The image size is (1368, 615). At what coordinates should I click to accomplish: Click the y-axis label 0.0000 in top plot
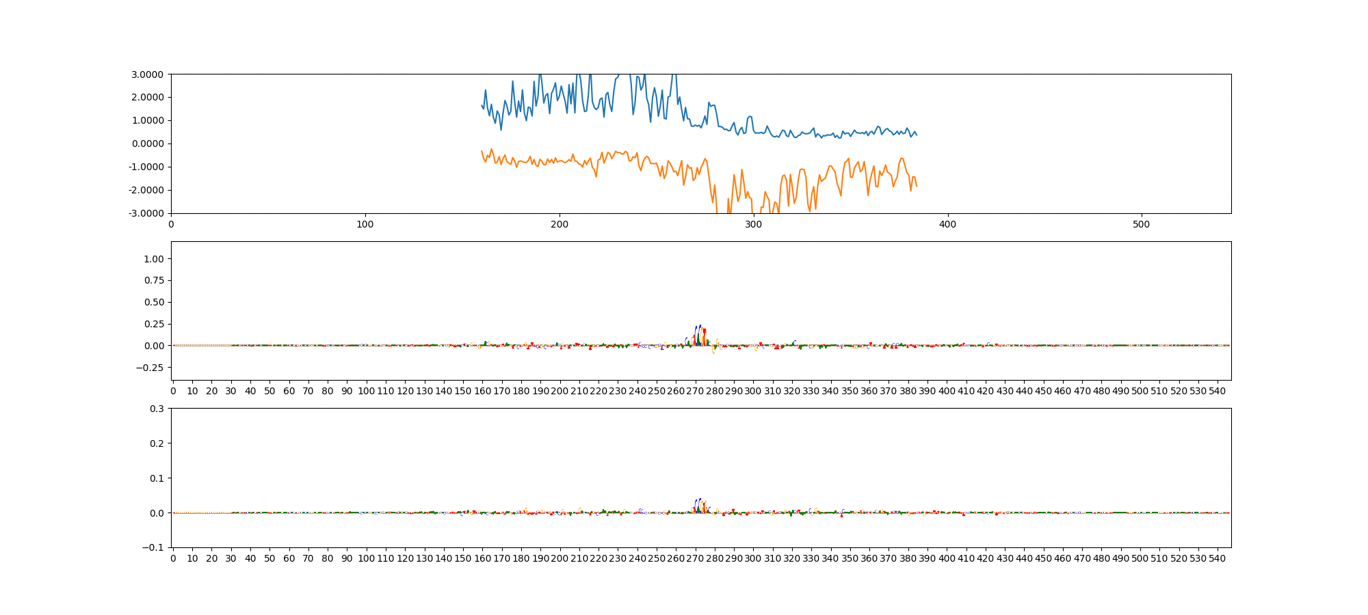pyautogui.click(x=146, y=143)
